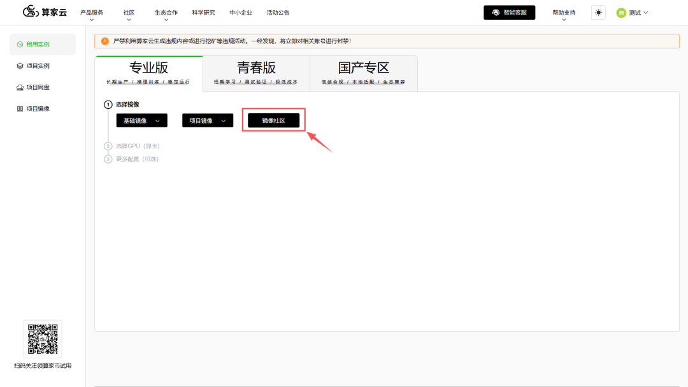Click step 2 选择GPU（显卡） label

coord(138,146)
